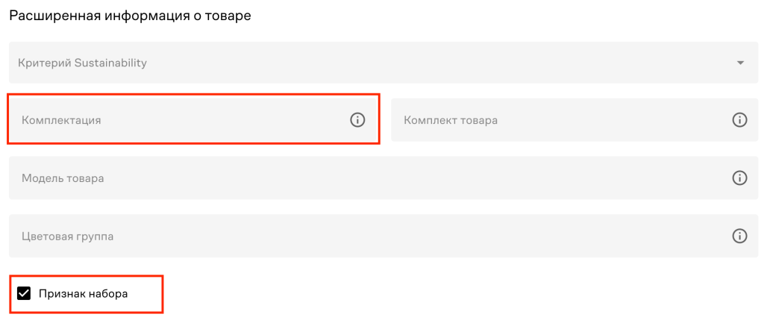This screenshot has height=326, width=764.
Task: Click the Критерий Sustainability placeholder text
Action: tap(84, 63)
